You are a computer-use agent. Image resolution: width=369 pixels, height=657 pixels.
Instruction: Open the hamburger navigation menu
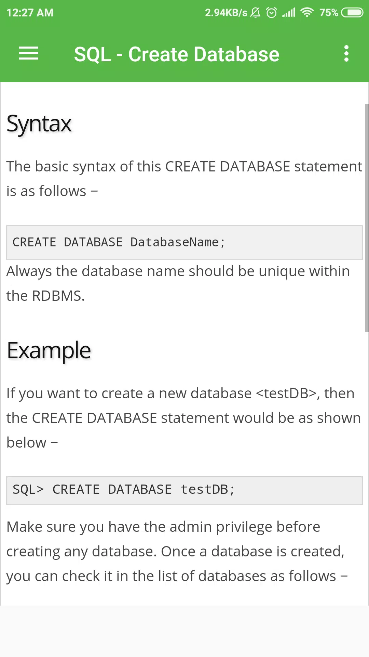(x=29, y=54)
